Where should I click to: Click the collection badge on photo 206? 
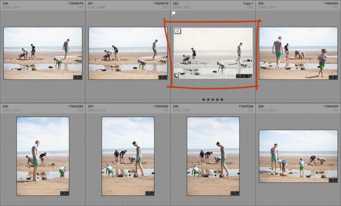(x=67, y=193)
